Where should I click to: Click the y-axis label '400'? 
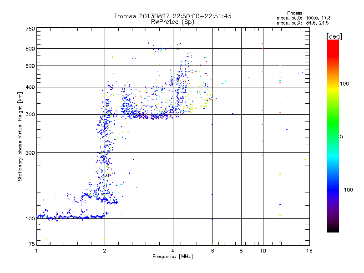pyautogui.click(x=30, y=87)
